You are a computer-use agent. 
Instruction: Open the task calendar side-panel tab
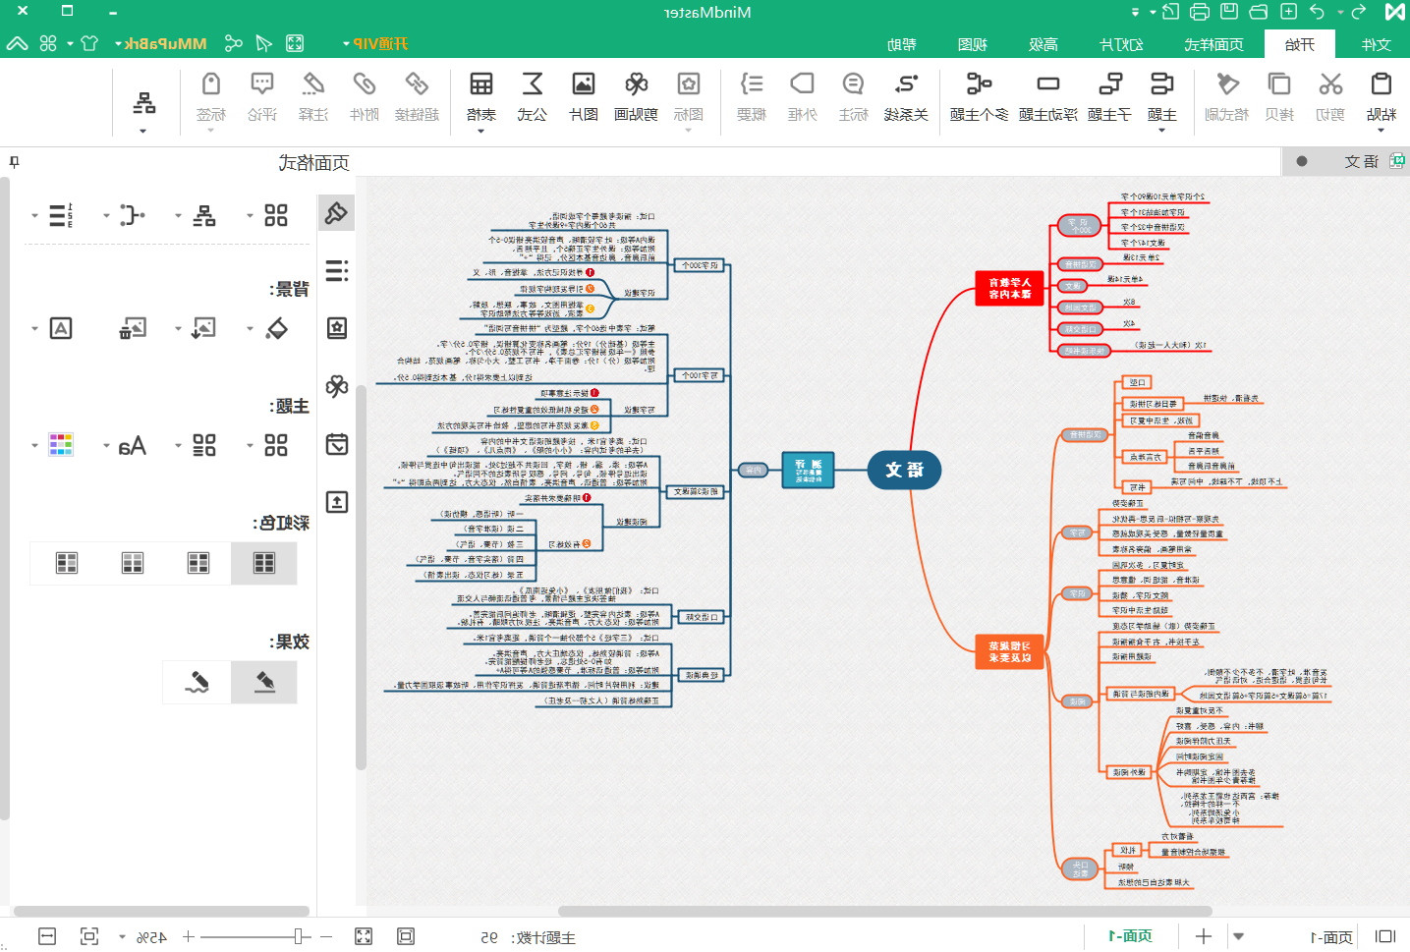coord(336,444)
